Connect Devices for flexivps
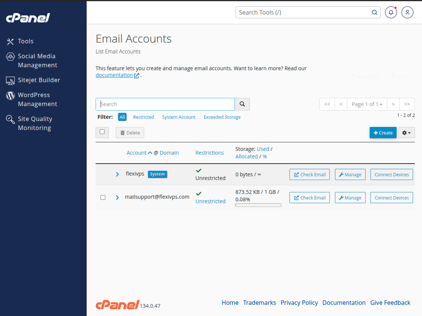422x316 pixels. 392,174
